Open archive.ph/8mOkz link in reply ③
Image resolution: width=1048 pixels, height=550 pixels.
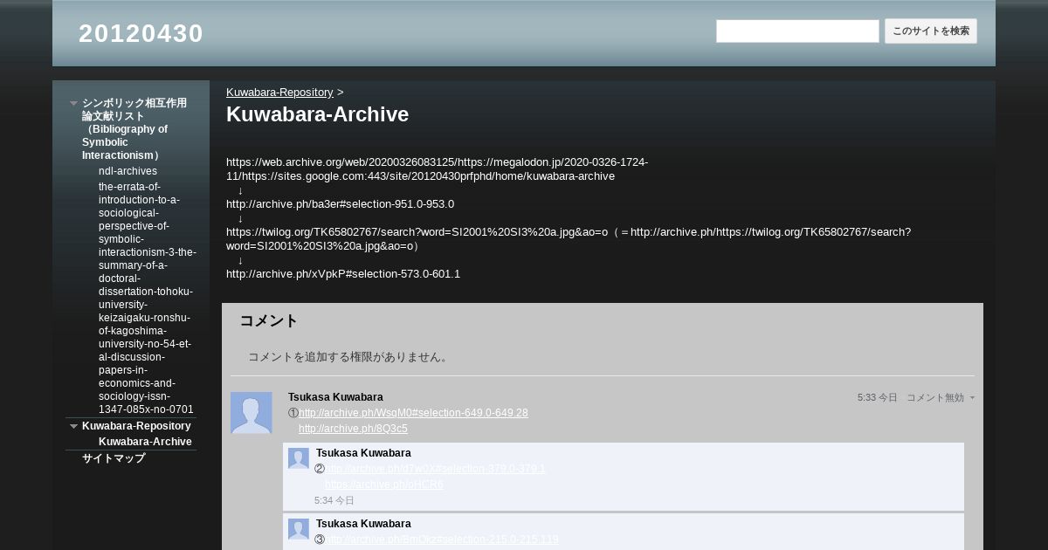coord(442,540)
